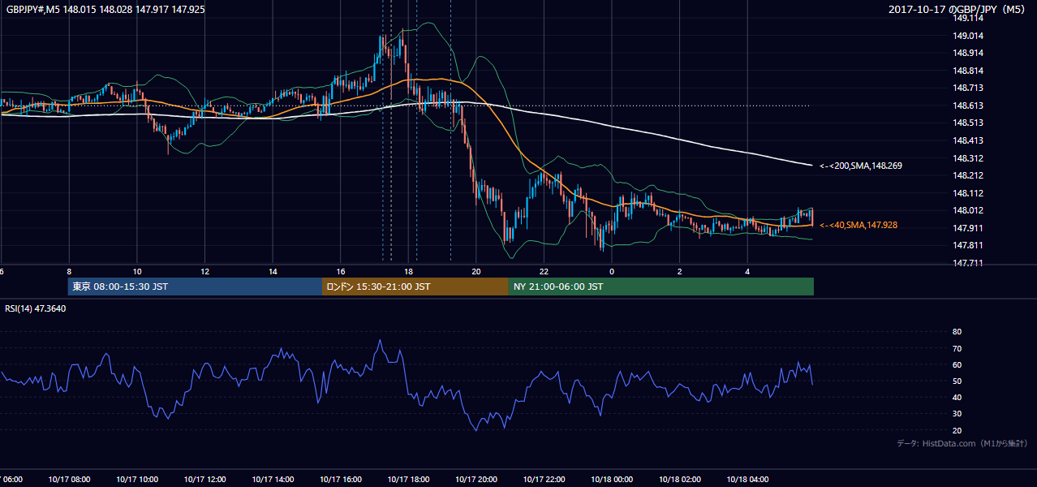Click the 148.312 price axis label

pos(968,158)
